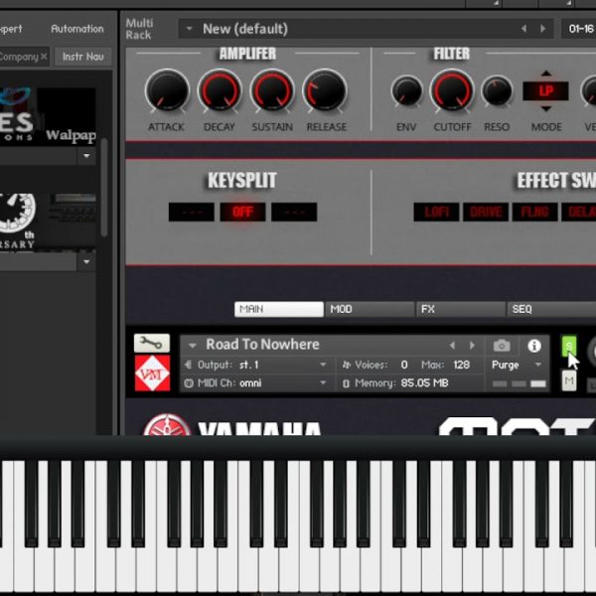Open the New (default) multi dropdown

(x=189, y=29)
